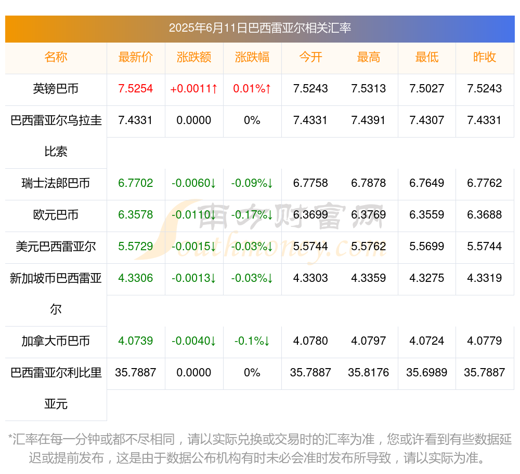520x474 pixels.
Task: Click open value 4.3303
Action: pyautogui.click(x=310, y=278)
